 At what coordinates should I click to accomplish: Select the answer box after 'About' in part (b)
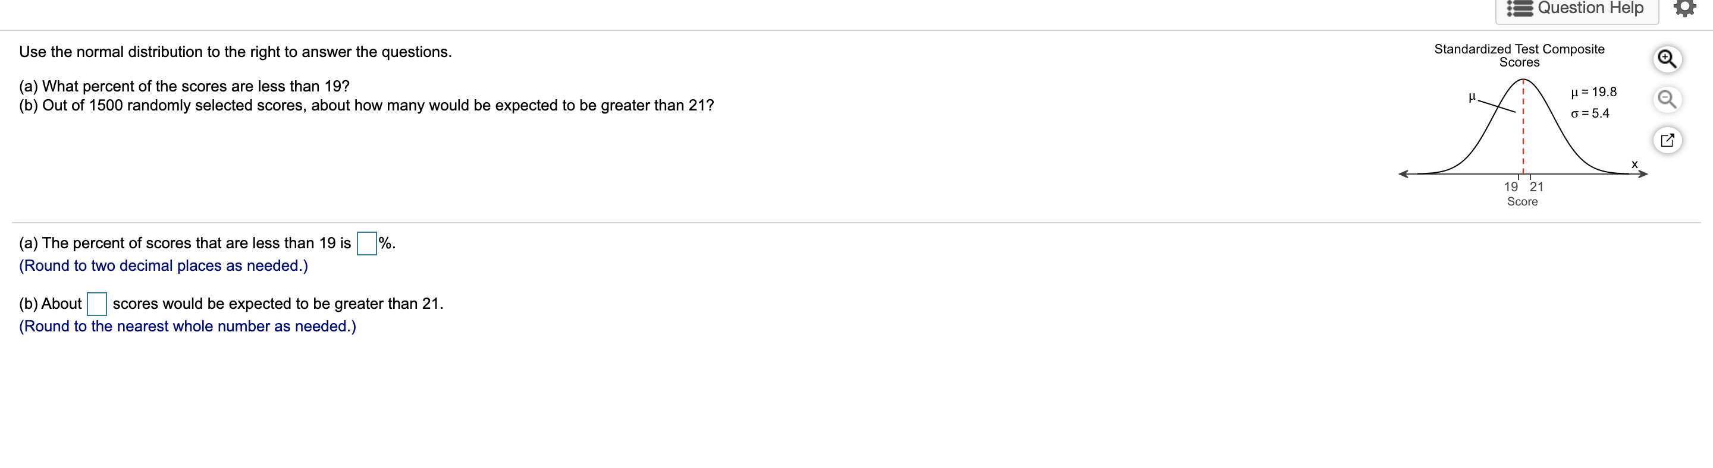96,305
